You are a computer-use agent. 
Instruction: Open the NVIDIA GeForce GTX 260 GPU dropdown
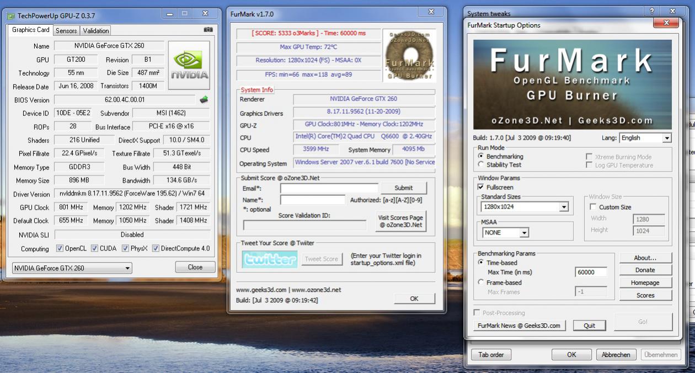pyautogui.click(x=72, y=268)
